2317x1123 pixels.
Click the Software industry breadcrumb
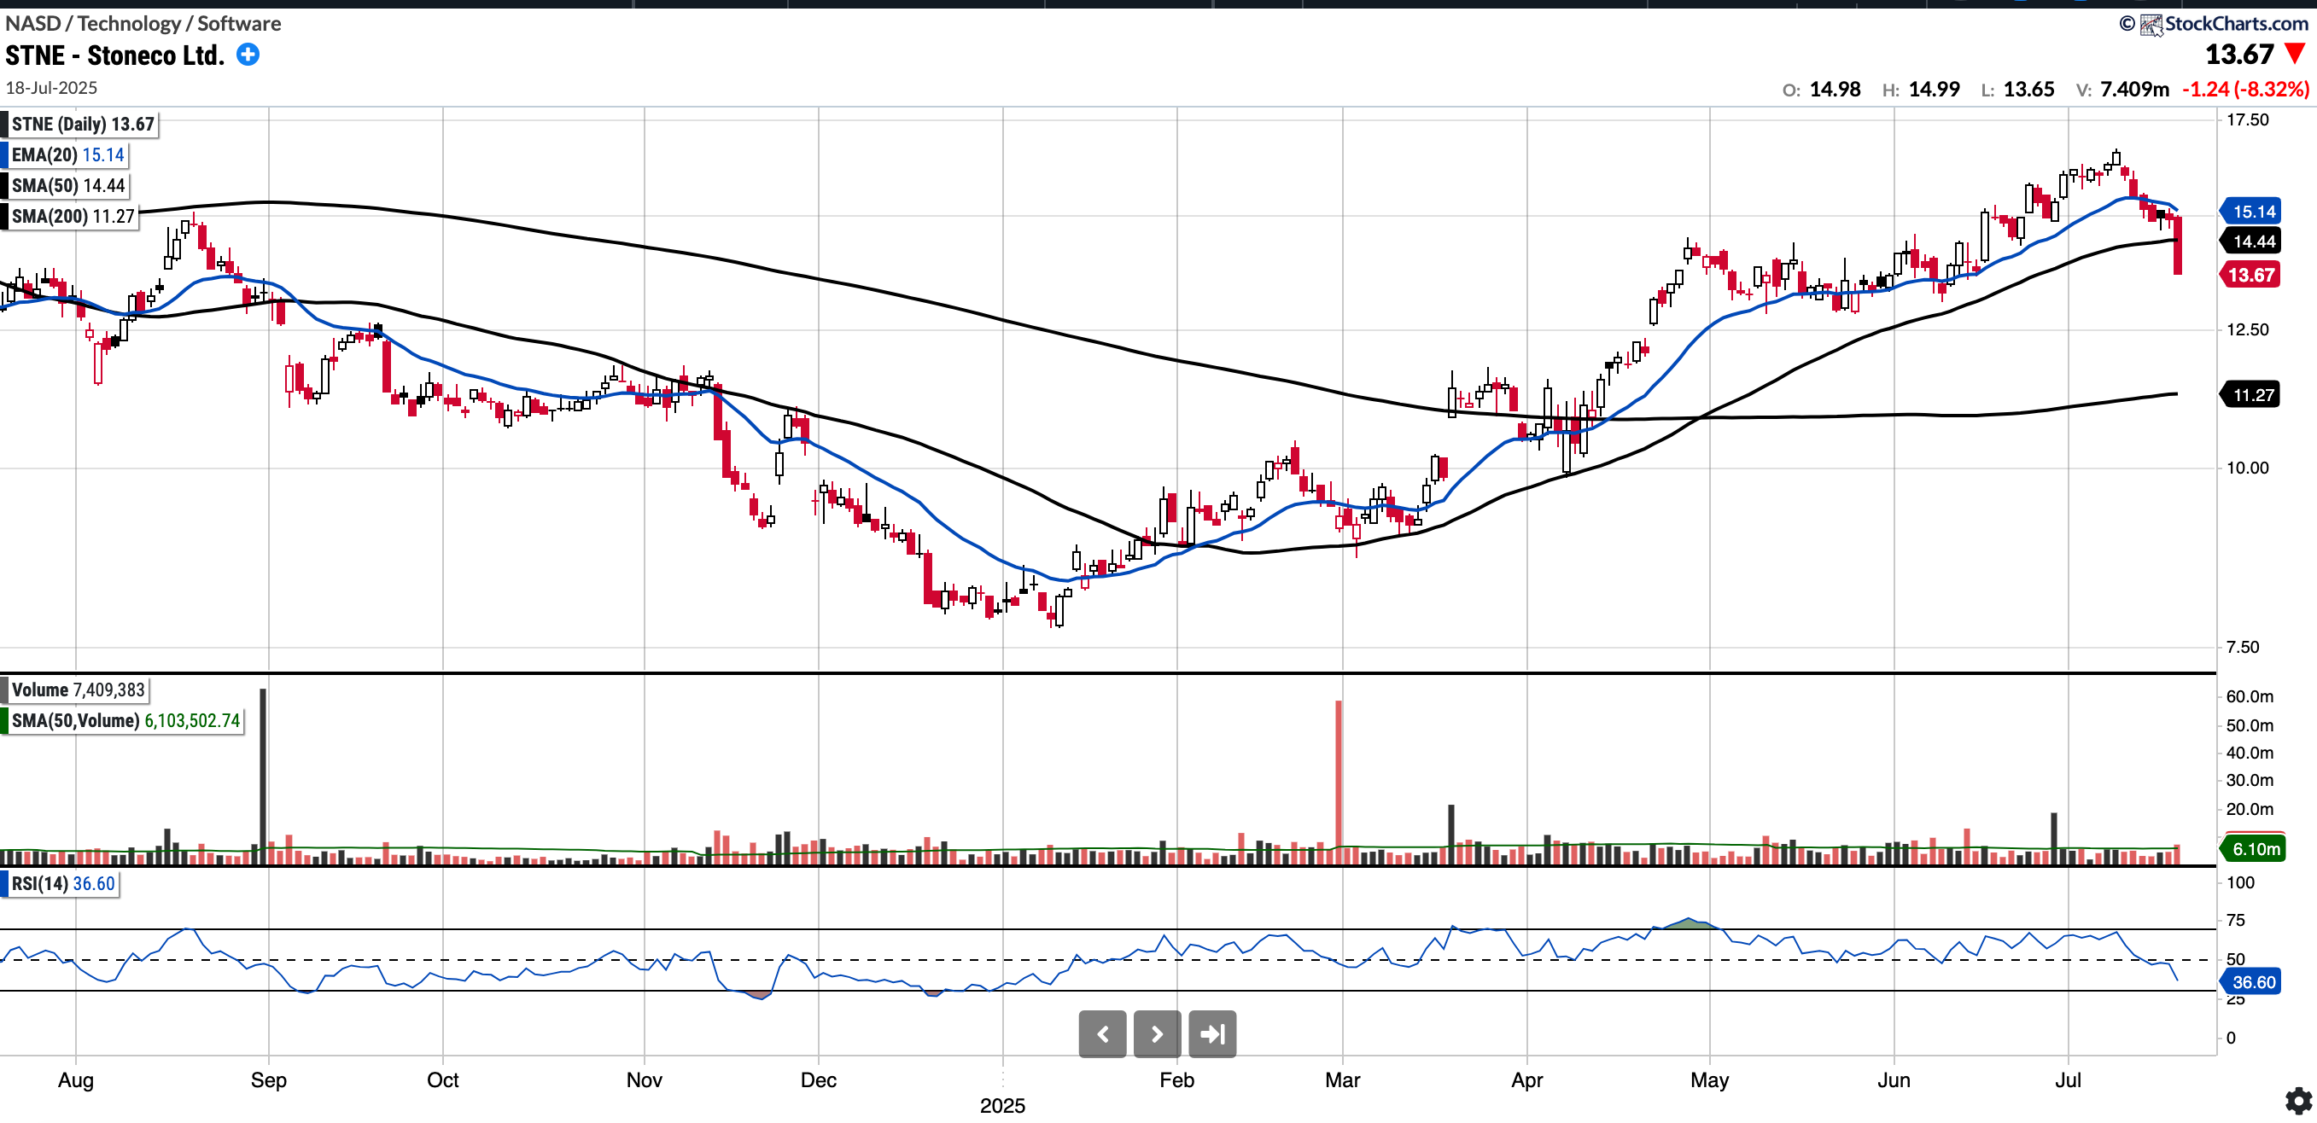click(x=239, y=23)
